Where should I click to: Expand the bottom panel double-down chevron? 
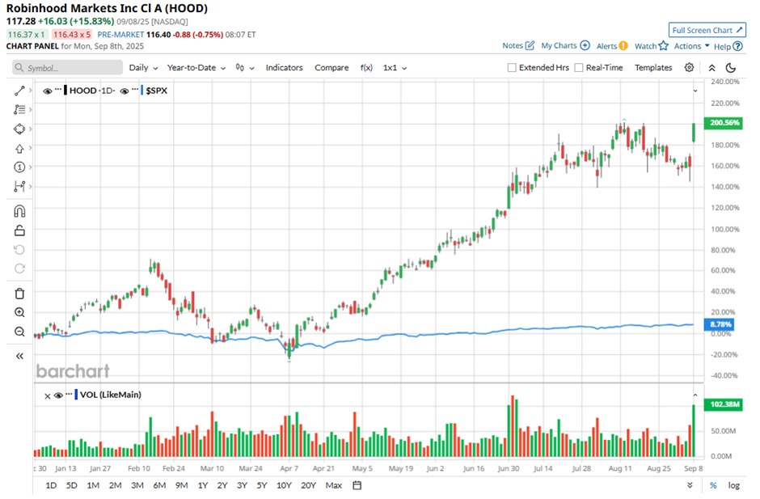pyautogui.click(x=690, y=485)
